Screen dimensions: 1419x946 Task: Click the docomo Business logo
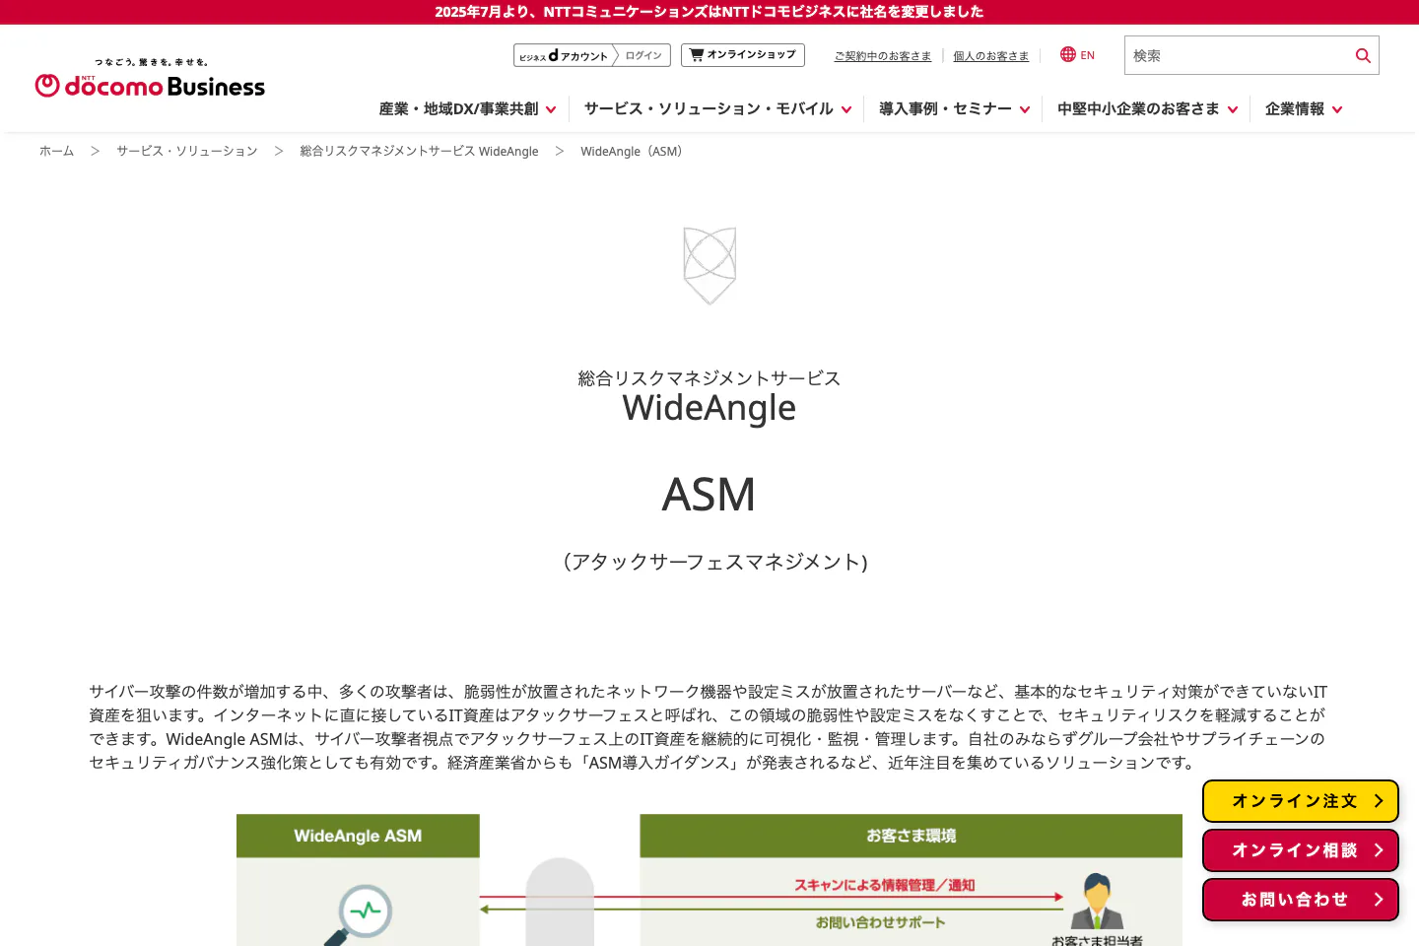(150, 79)
